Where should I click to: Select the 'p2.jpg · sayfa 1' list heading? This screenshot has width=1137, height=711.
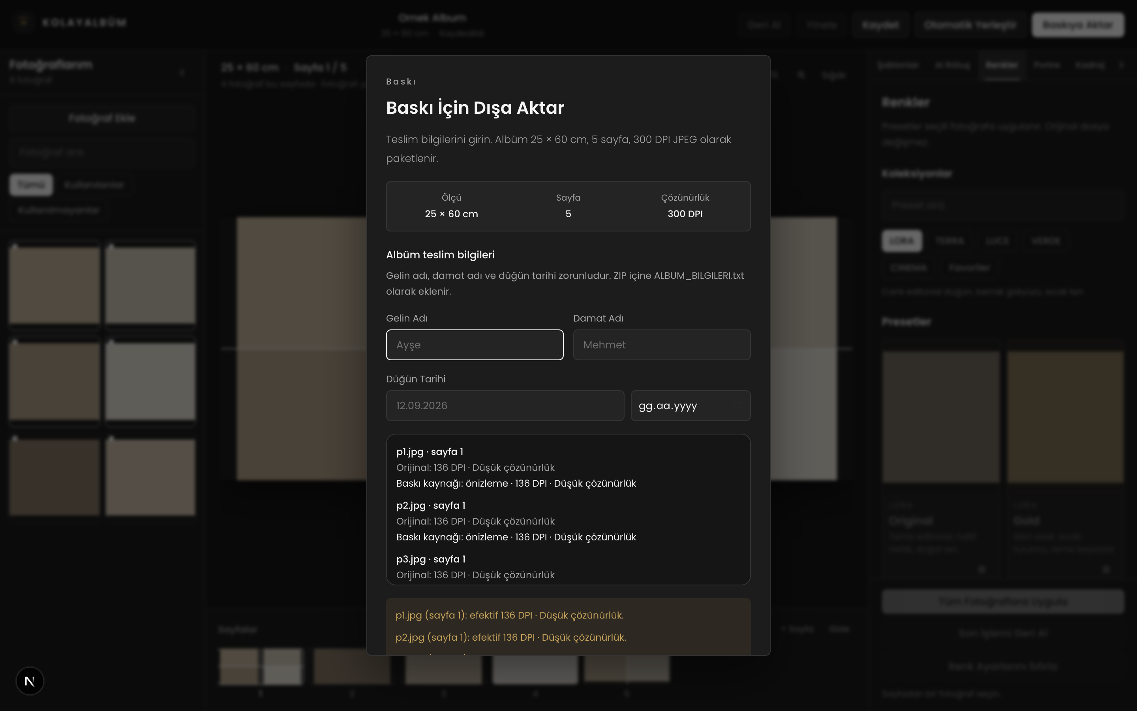[430, 505]
